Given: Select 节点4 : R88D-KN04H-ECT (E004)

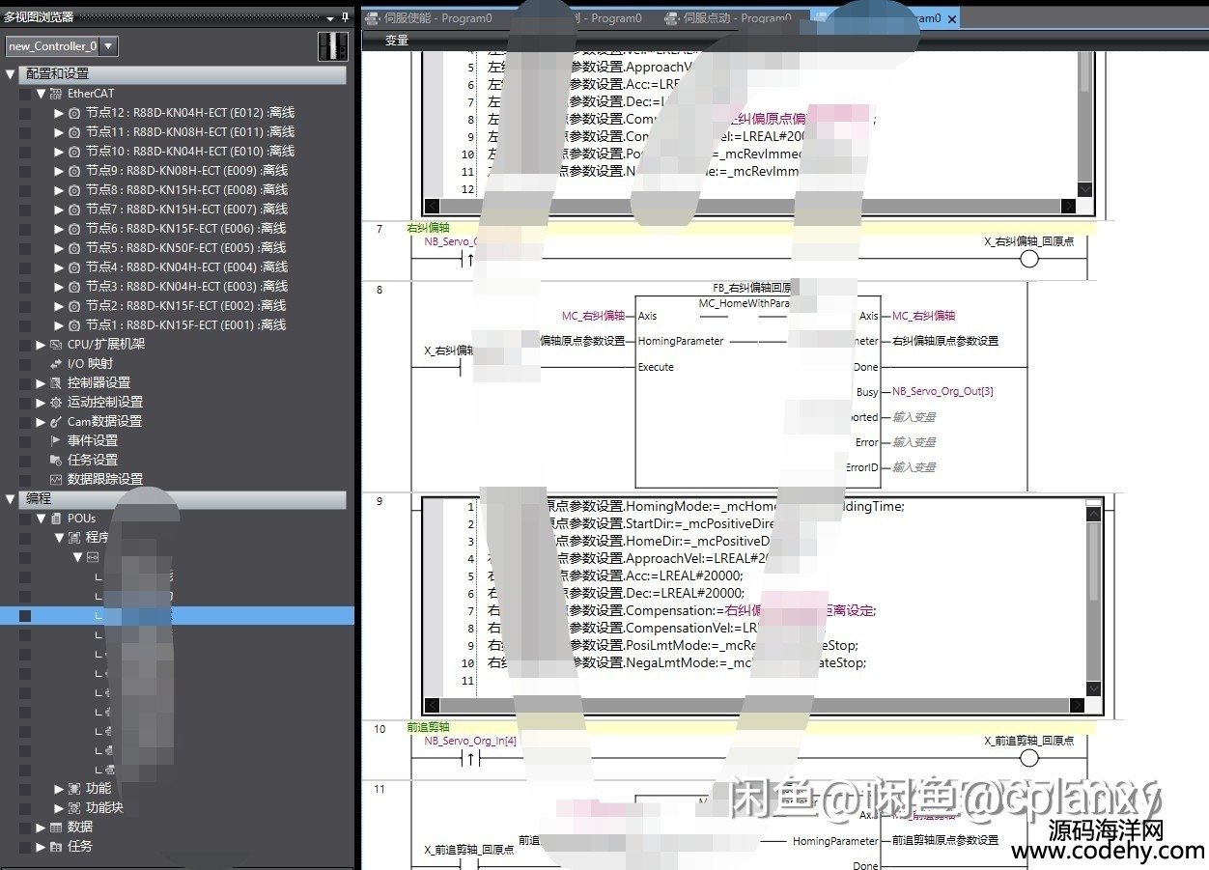Looking at the screenshot, I should [186, 267].
